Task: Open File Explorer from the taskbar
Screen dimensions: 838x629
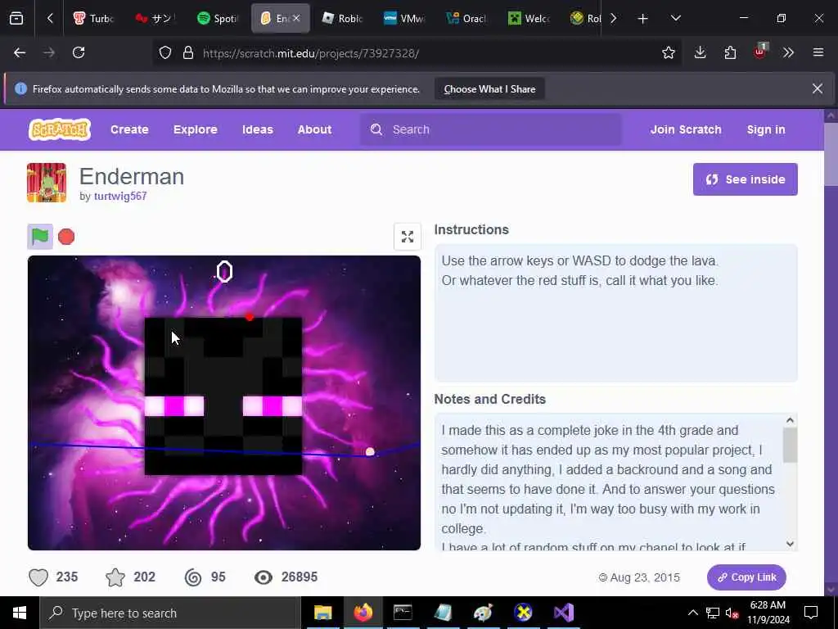Action: click(x=322, y=613)
